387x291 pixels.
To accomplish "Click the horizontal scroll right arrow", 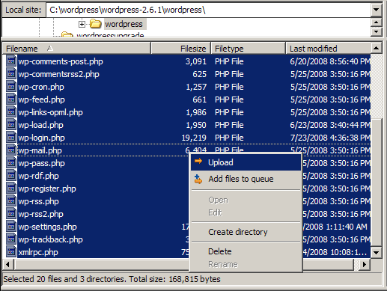I will [x=365, y=264].
